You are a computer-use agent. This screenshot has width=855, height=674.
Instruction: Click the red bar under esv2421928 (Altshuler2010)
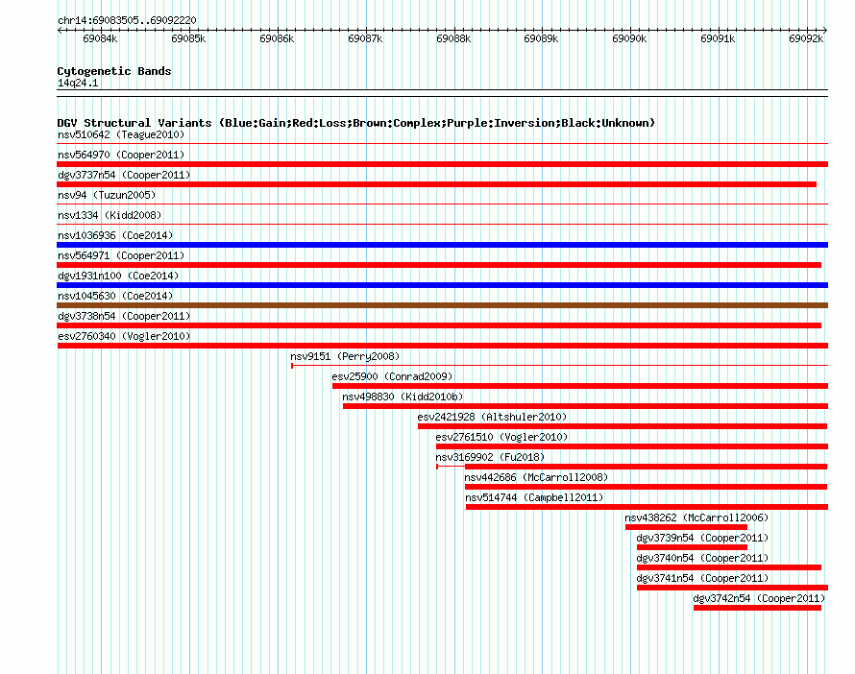pos(623,426)
